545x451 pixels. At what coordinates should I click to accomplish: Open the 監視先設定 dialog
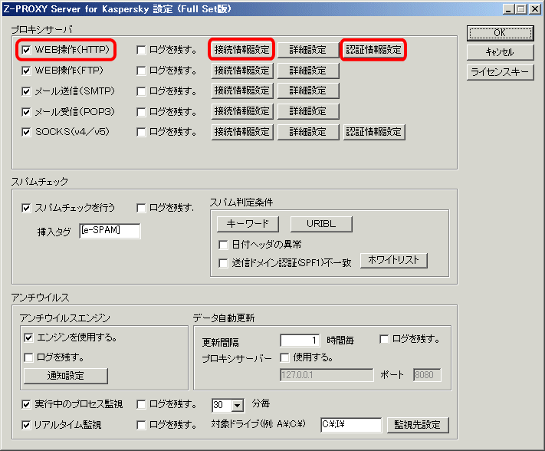tap(418, 425)
